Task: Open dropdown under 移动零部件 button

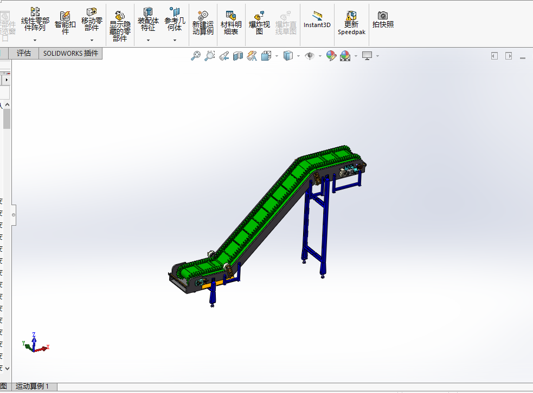Action: pos(92,40)
